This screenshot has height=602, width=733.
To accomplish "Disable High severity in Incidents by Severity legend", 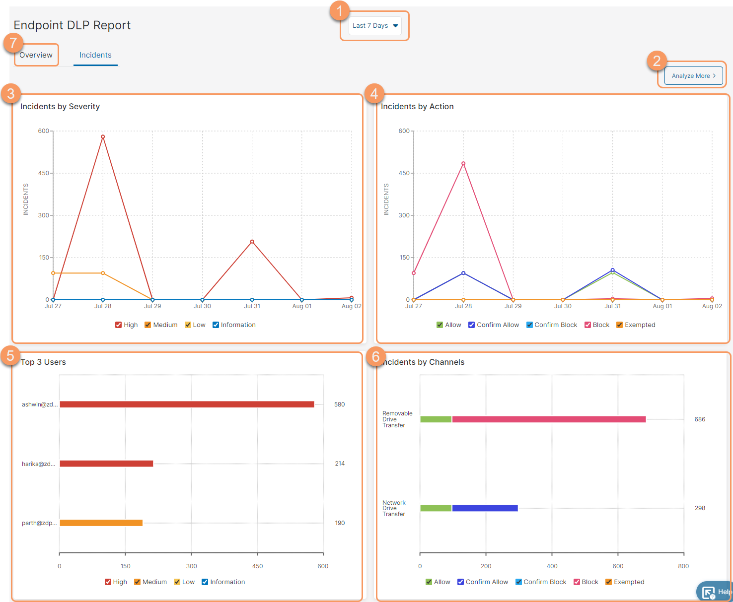I will [x=118, y=325].
